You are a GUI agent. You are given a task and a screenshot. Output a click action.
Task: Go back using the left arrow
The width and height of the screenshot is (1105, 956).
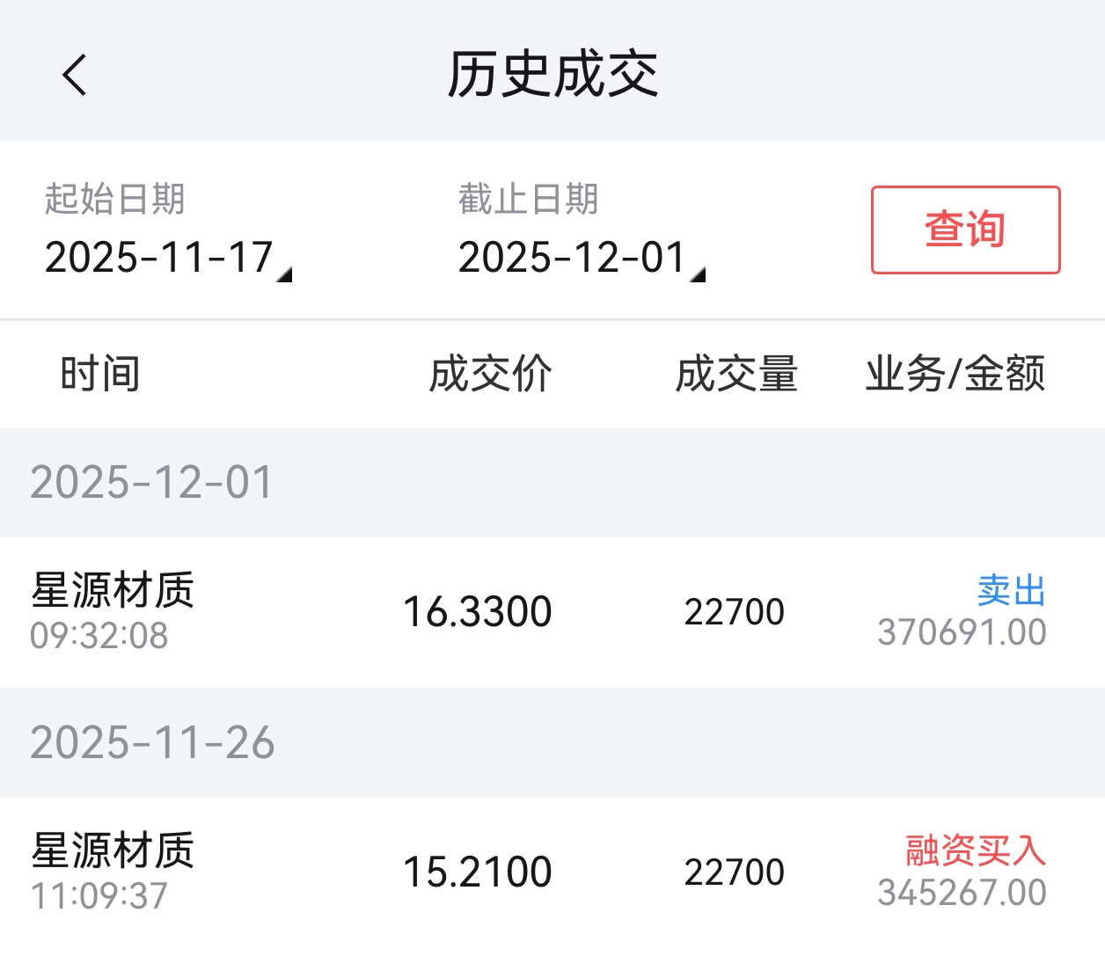click(76, 74)
